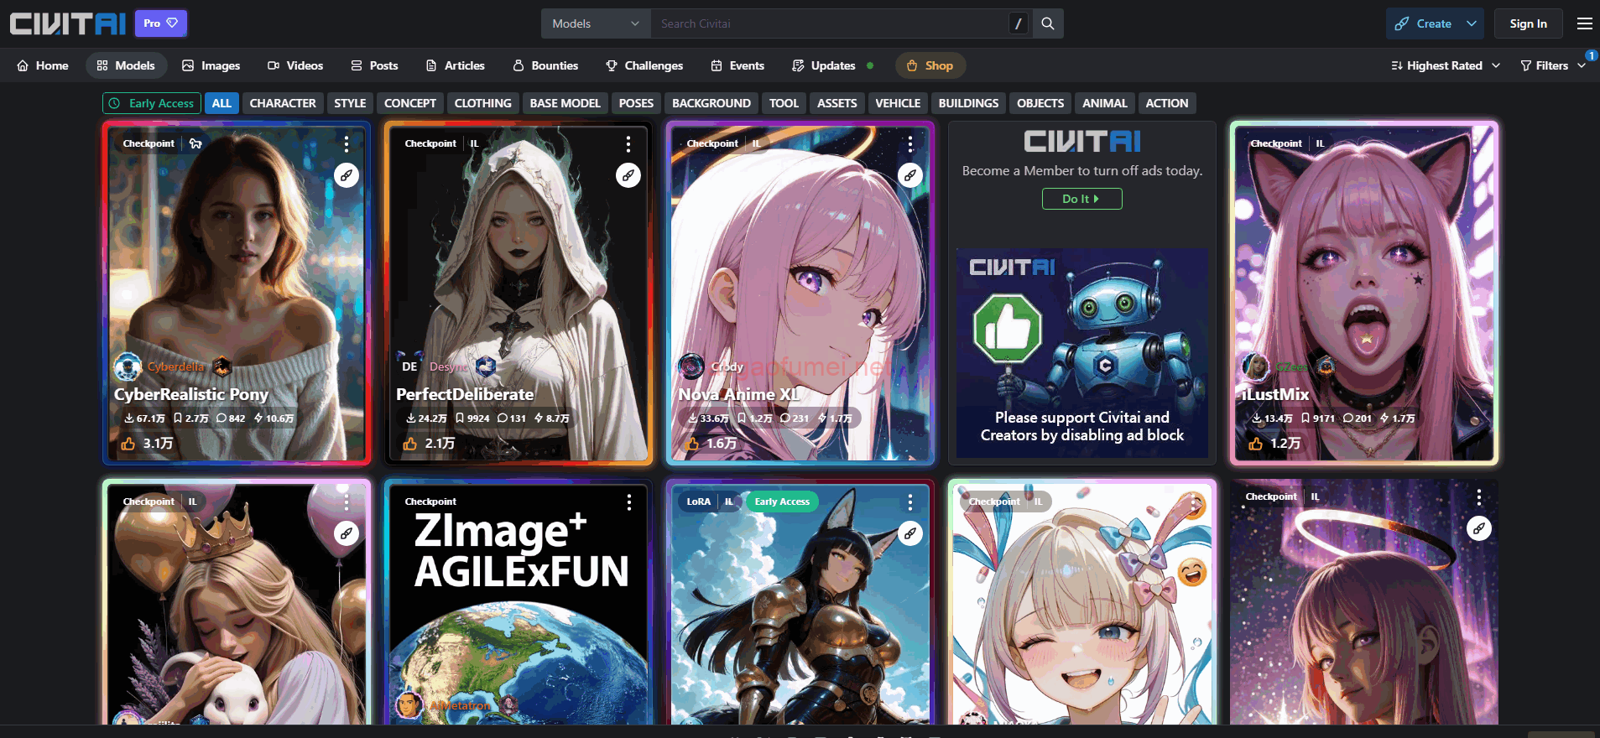1600x738 pixels.
Task: Open the hamburger menu icon
Action: (x=1584, y=23)
